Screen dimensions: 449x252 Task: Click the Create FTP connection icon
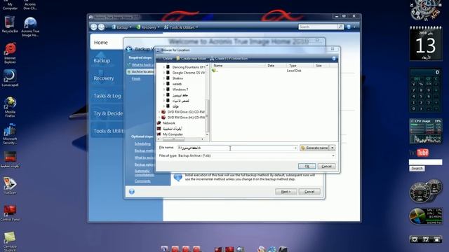pyautogui.click(x=212, y=59)
